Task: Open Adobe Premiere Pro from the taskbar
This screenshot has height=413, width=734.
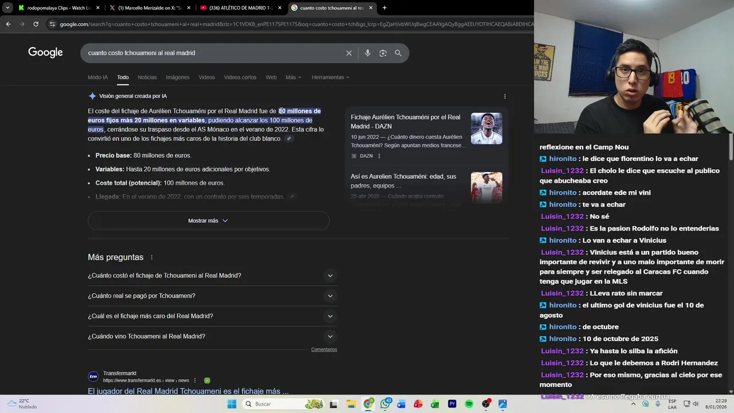Action: [x=452, y=404]
